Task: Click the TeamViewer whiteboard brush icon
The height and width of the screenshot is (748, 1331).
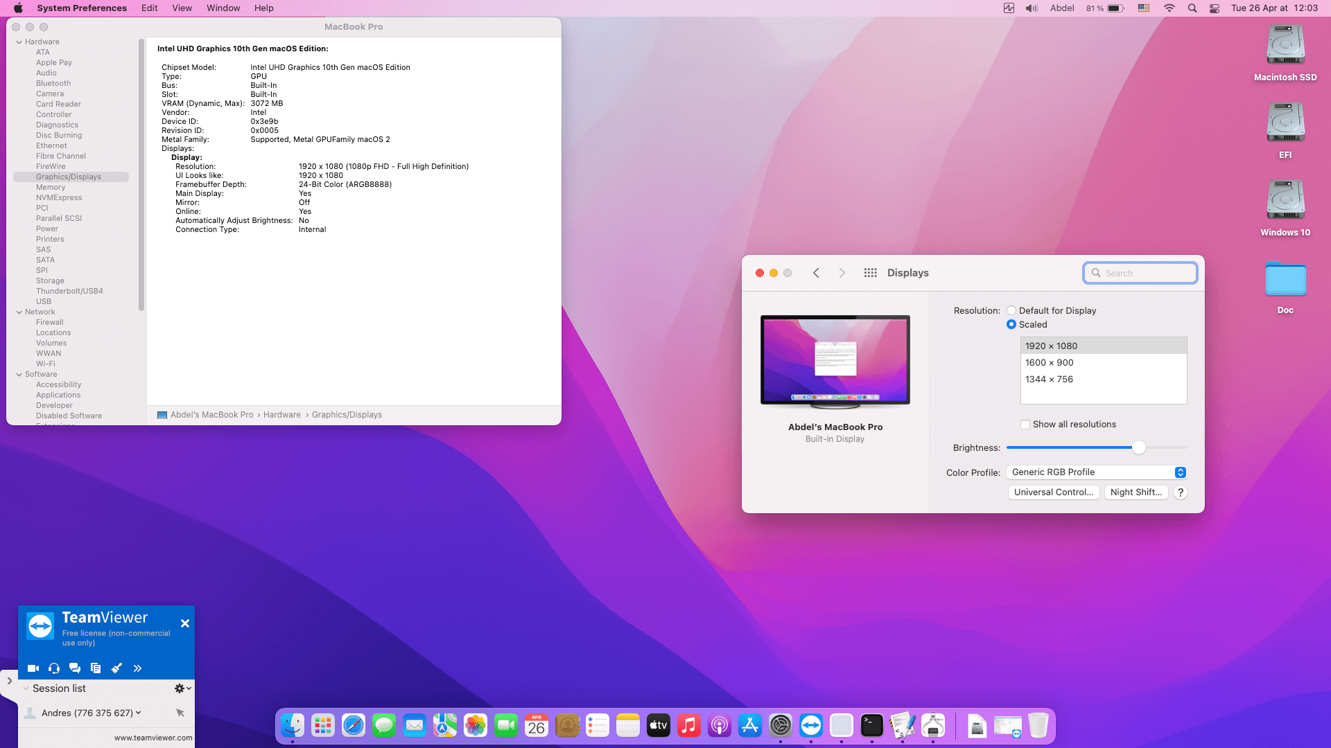Action: tap(116, 668)
